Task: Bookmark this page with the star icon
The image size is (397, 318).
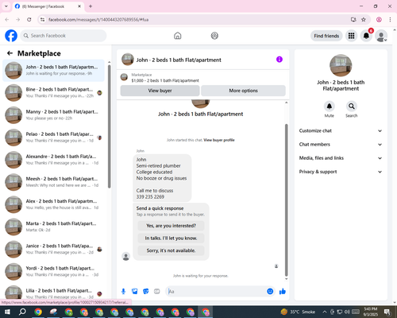Action: point(364,20)
